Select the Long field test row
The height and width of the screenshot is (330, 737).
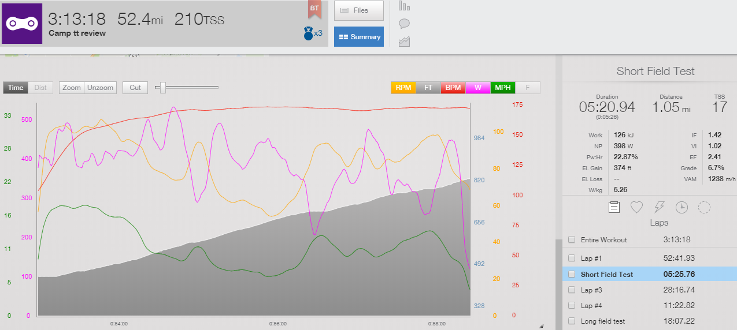pyautogui.click(x=650, y=321)
